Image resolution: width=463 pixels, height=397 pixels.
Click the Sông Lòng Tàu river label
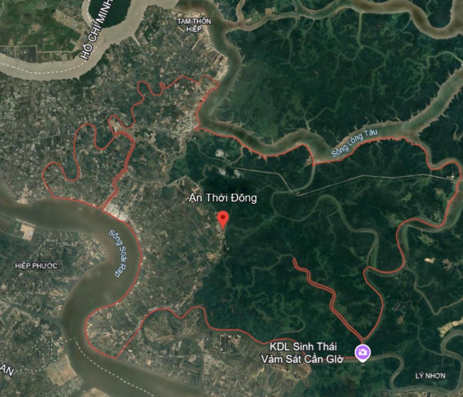(x=355, y=143)
